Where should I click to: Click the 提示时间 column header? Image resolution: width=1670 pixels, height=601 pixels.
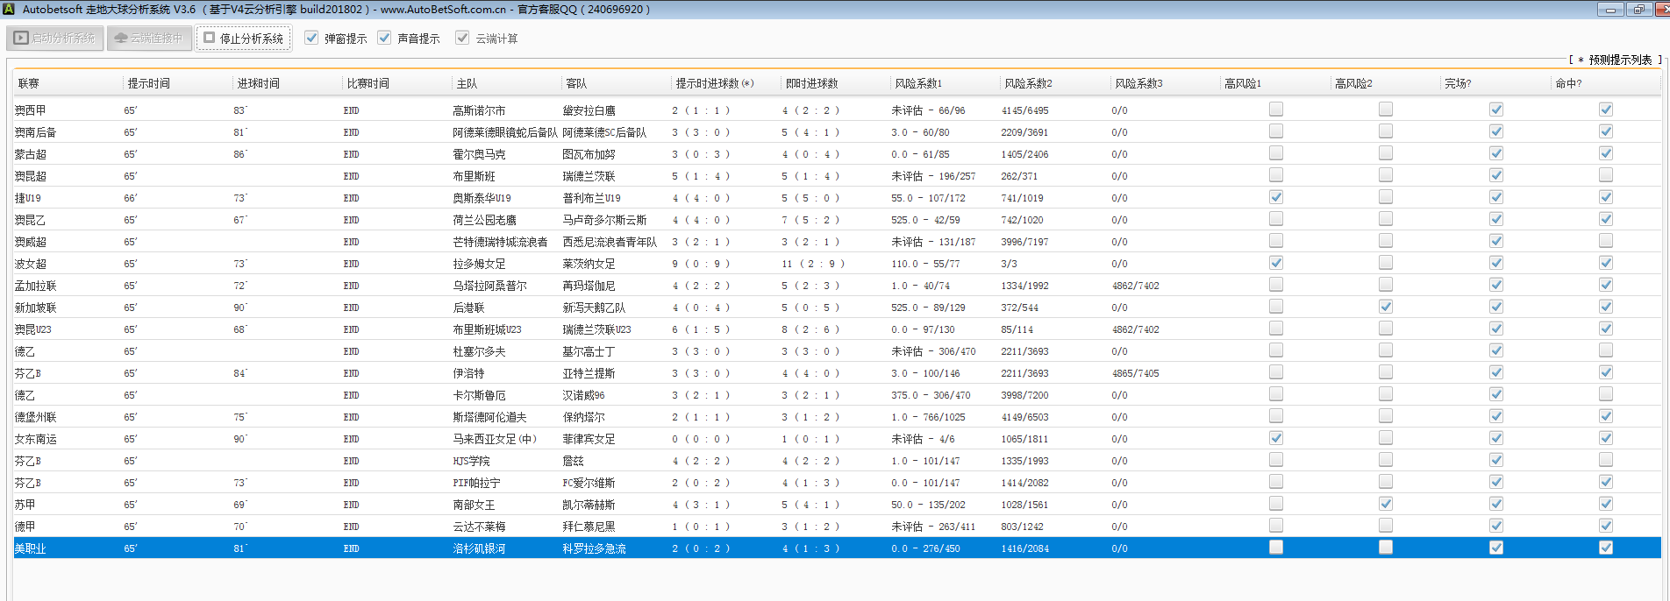(149, 83)
